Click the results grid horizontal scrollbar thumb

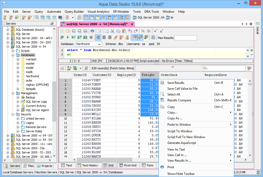pyautogui.click(x=105, y=160)
